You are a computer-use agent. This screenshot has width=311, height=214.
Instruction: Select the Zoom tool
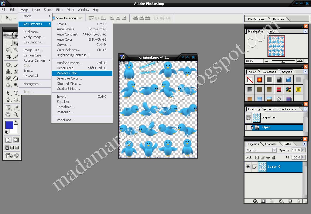15,114
